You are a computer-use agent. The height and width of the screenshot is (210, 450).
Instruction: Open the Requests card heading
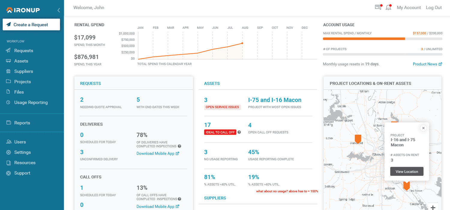tap(91, 83)
